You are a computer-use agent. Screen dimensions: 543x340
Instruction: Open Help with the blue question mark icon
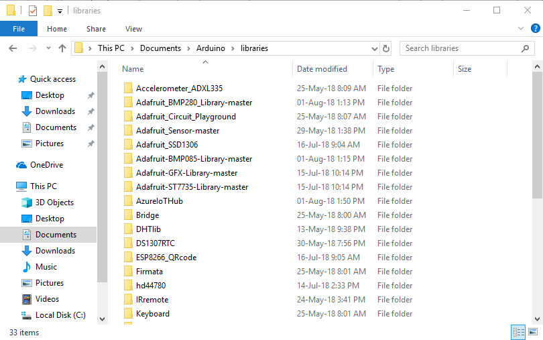coord(536,28)
